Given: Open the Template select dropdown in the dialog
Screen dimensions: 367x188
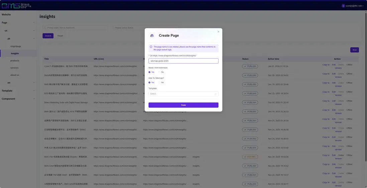Looking at the screenshot, I should tap(183, 94).
